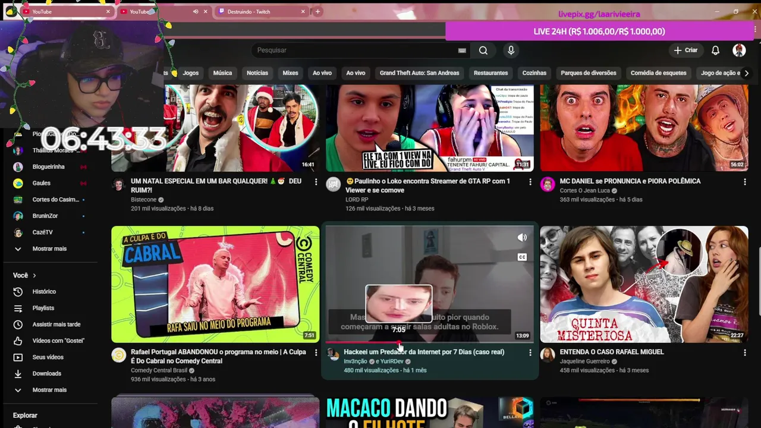Screen dimensions: 761x428
Task: Seek on the preview video progress bar
Action: 429,343
